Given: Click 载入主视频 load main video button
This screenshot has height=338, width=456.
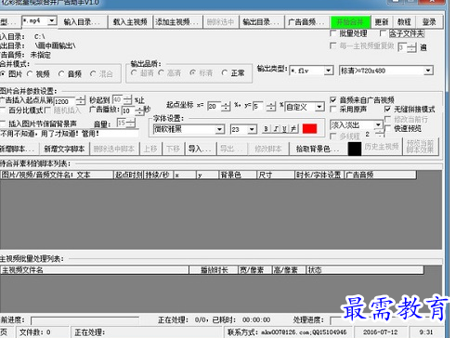Looking at the screenshot, I should [130, 22].
